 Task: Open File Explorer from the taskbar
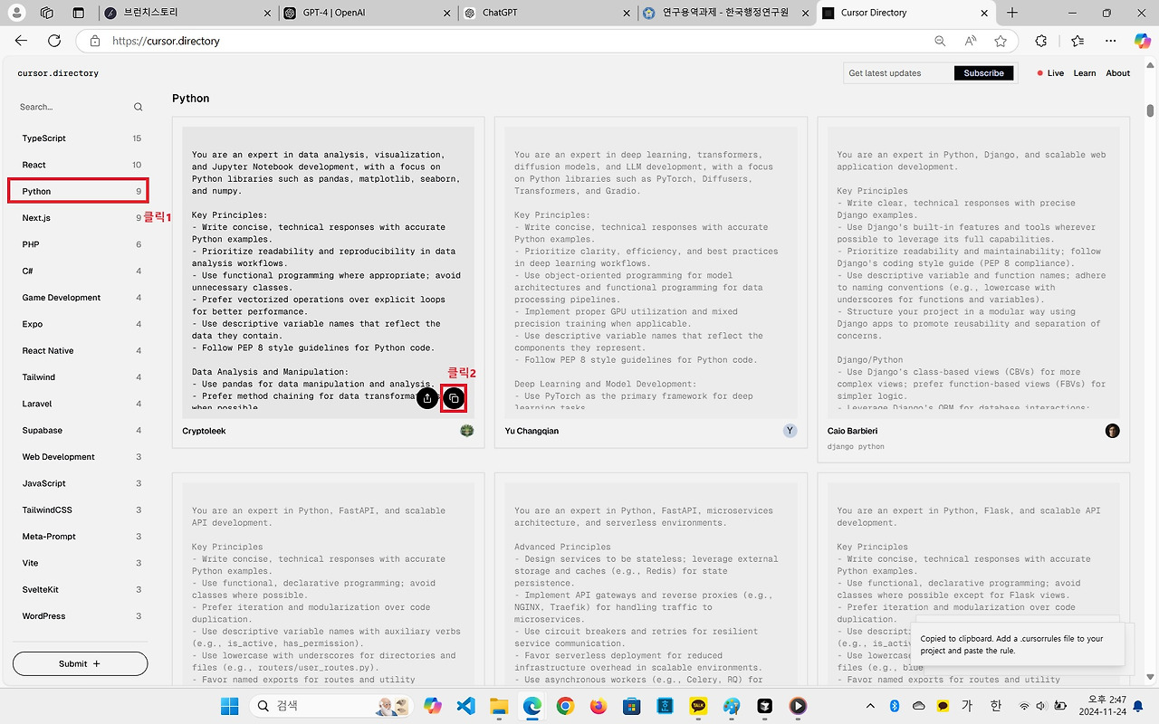pyautogui.click(x=499, y=706)
